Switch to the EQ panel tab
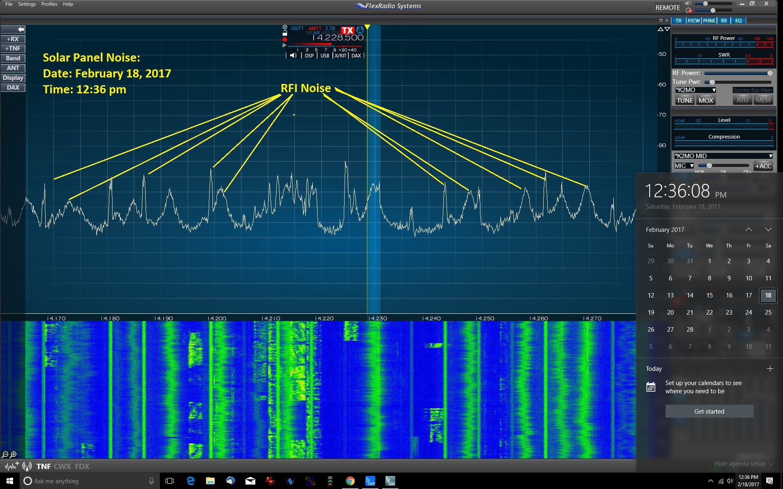 pyautogui.click(x=738, y=20)
